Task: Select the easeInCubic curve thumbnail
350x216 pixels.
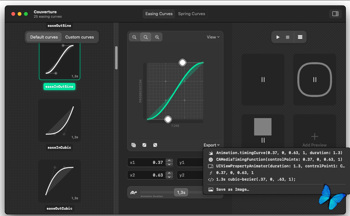Action: click(x=59, y=121)
